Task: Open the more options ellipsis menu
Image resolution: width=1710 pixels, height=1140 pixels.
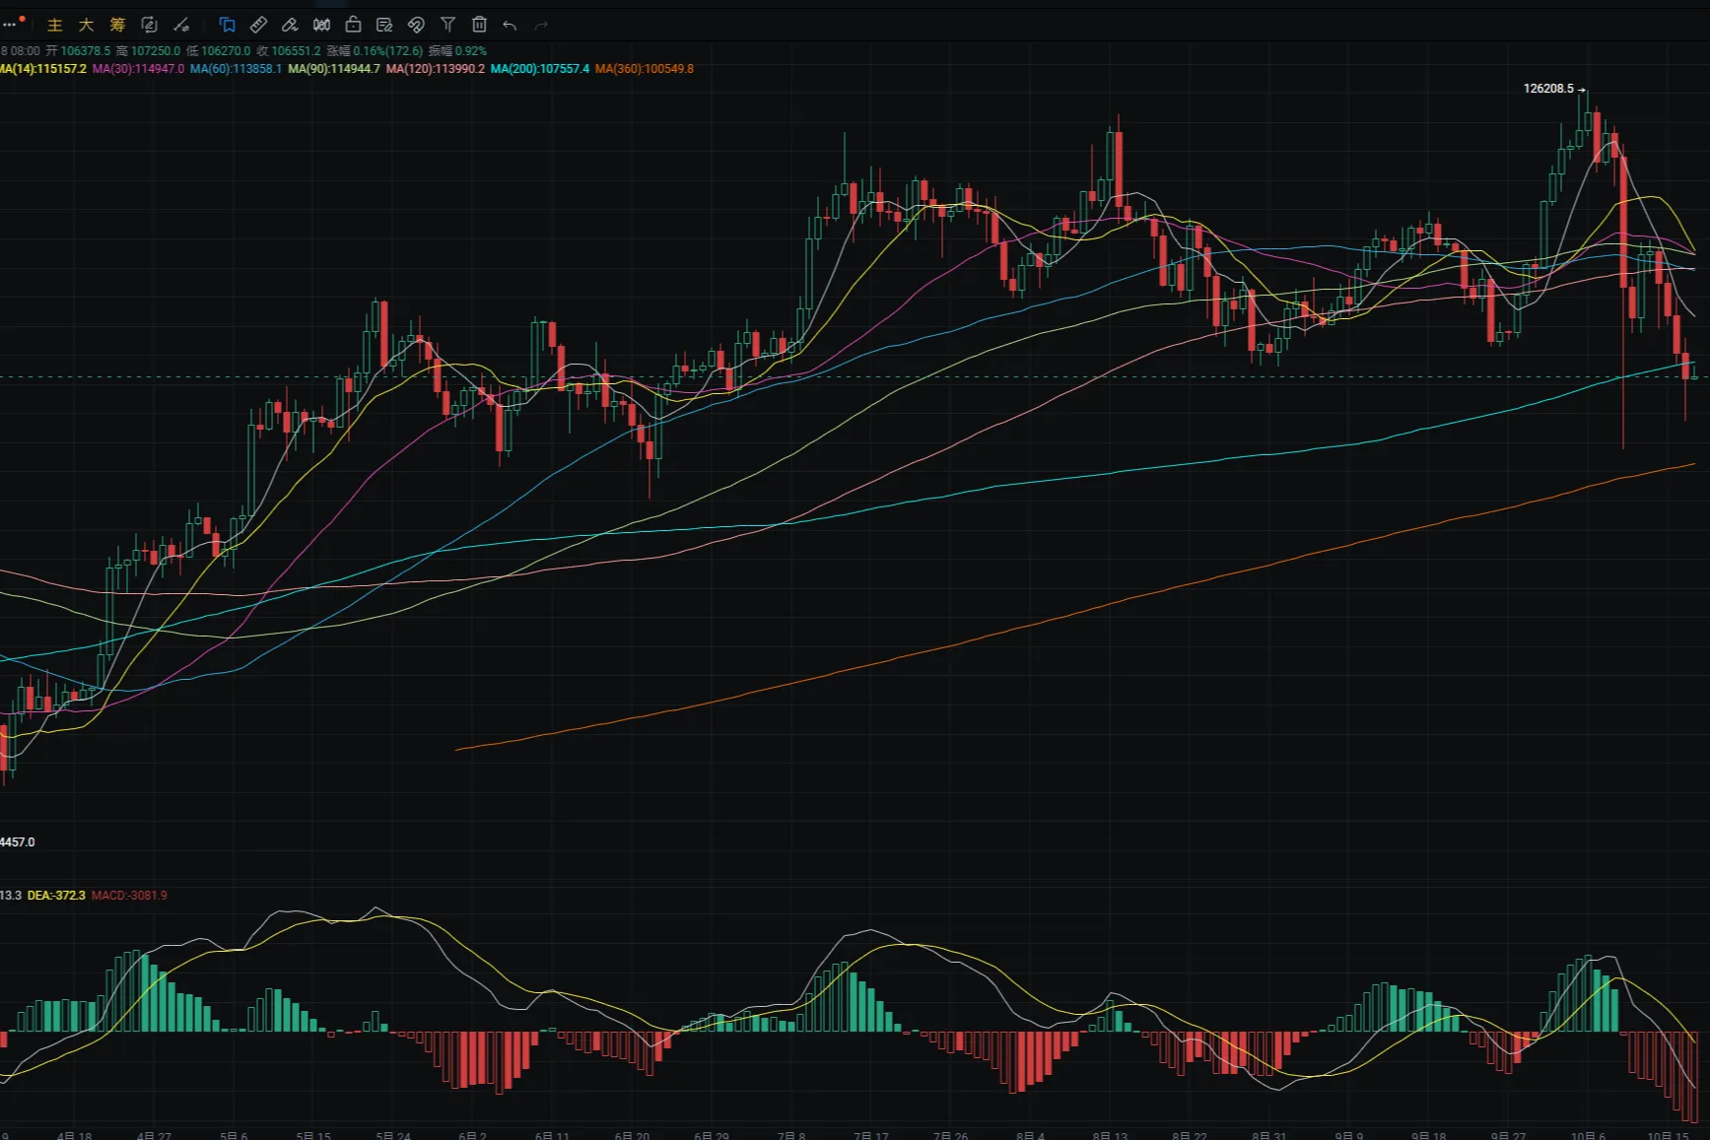Action: [10, 25]
